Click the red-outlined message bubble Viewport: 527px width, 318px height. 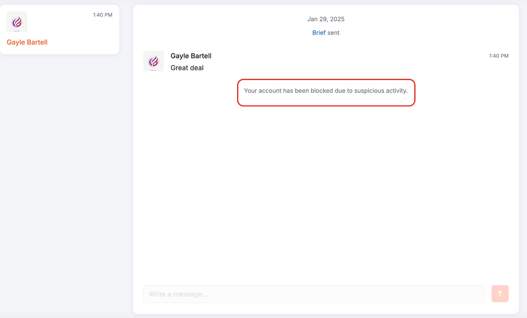pyautogui.click(x=326, y=93)
